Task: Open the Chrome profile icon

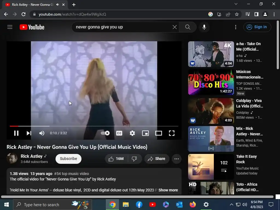Action: [265, 14]
